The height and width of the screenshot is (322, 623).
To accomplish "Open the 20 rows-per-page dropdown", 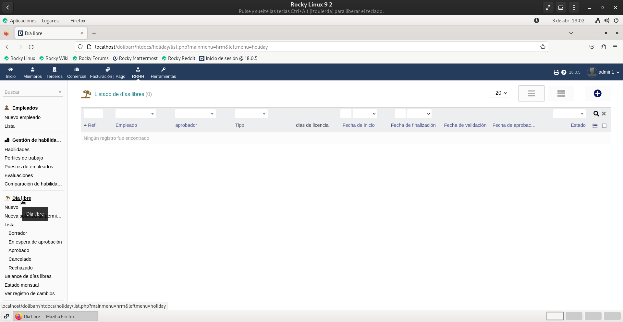I will coord(501,93).
